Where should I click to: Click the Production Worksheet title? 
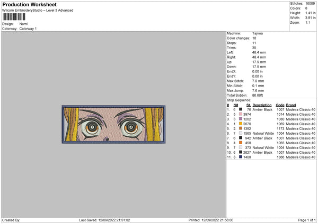pyautogui.click(x=29, y=4)
